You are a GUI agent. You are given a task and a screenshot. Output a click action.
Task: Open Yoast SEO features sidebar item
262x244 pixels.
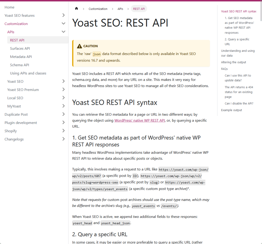(19, 15)
